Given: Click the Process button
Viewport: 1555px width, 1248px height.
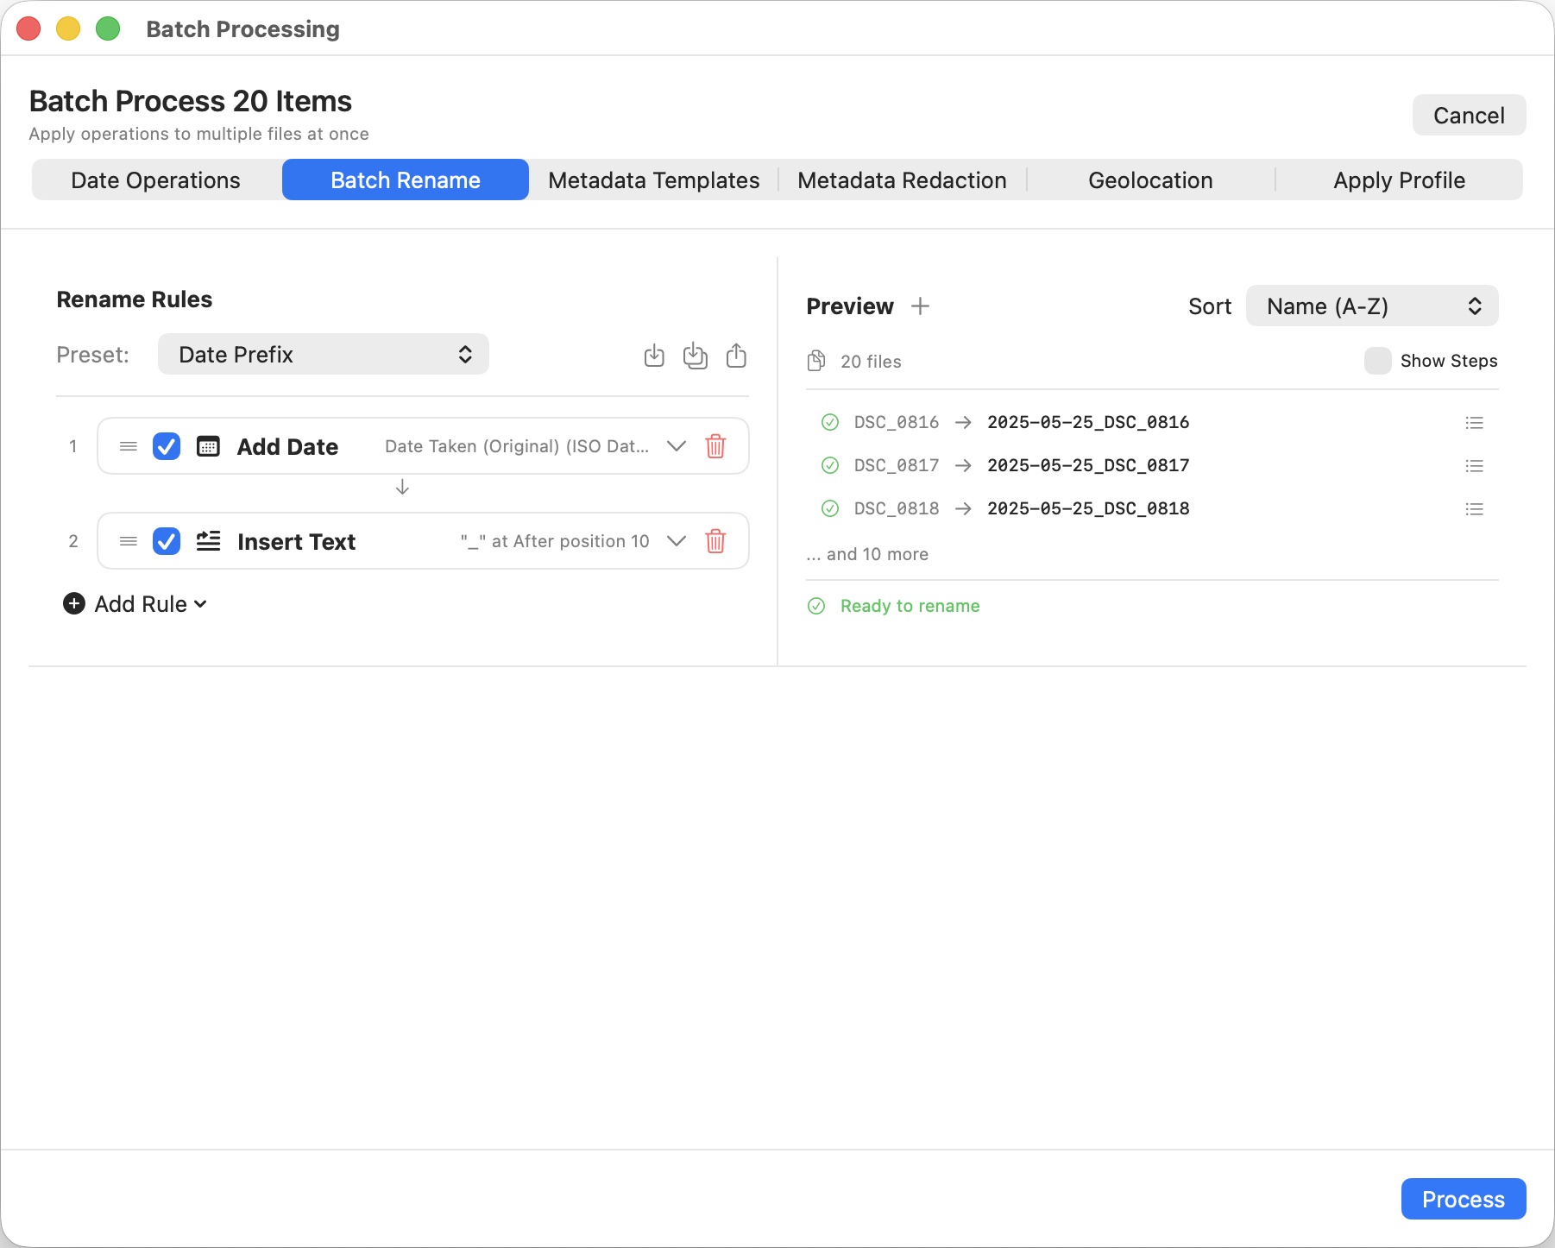Looking at the screenshot, I should 1462,1199.
